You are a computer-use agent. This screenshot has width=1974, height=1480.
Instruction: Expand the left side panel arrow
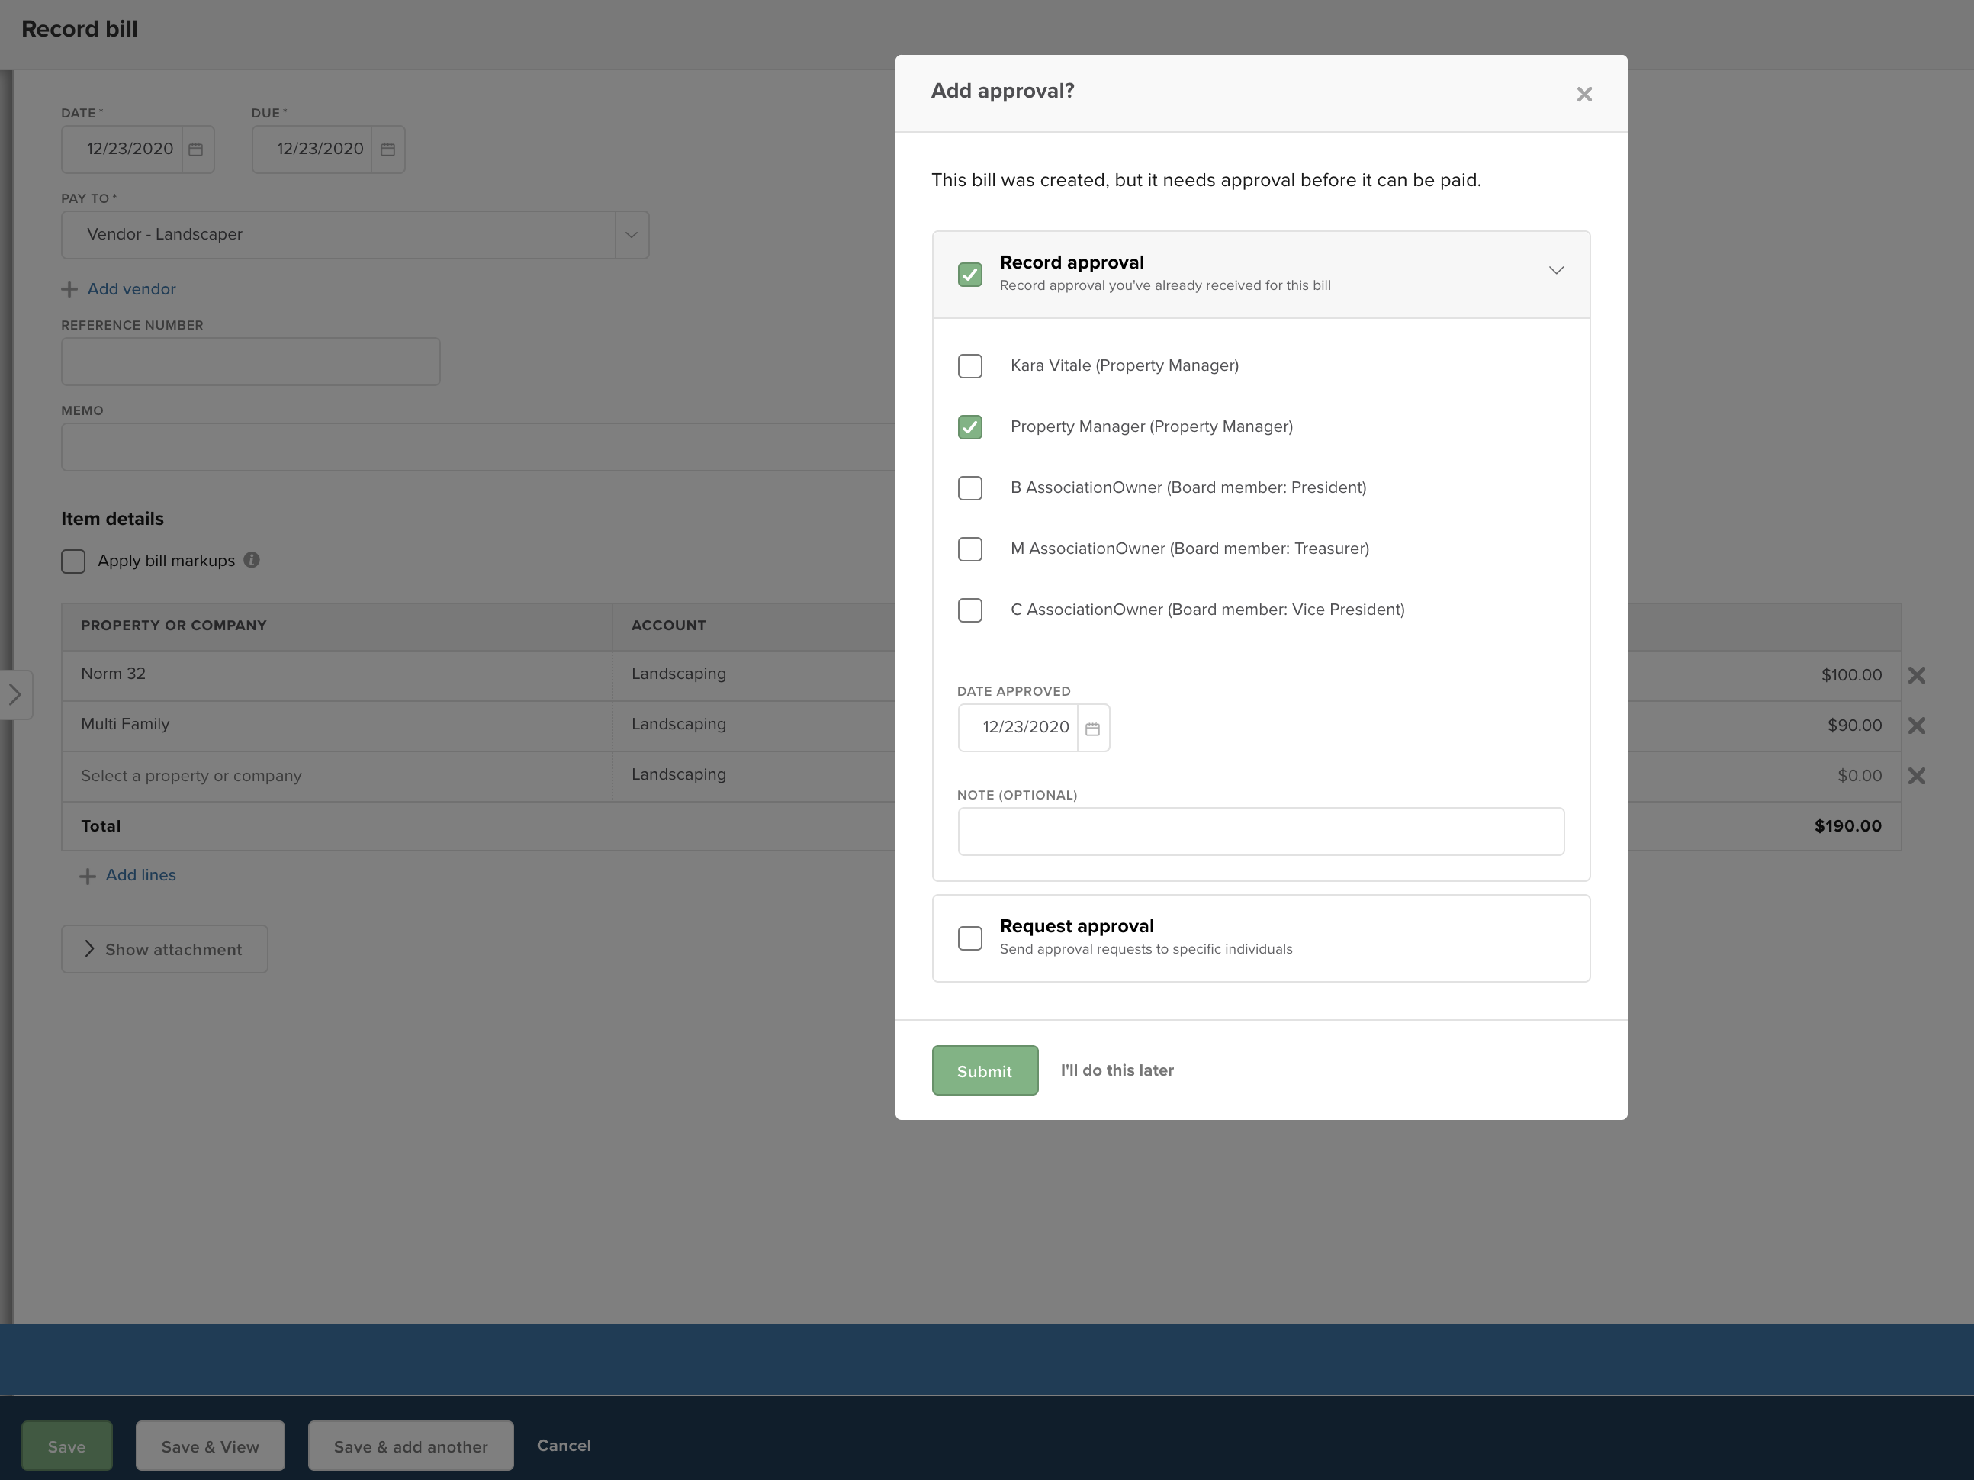(x=15, y=694)
